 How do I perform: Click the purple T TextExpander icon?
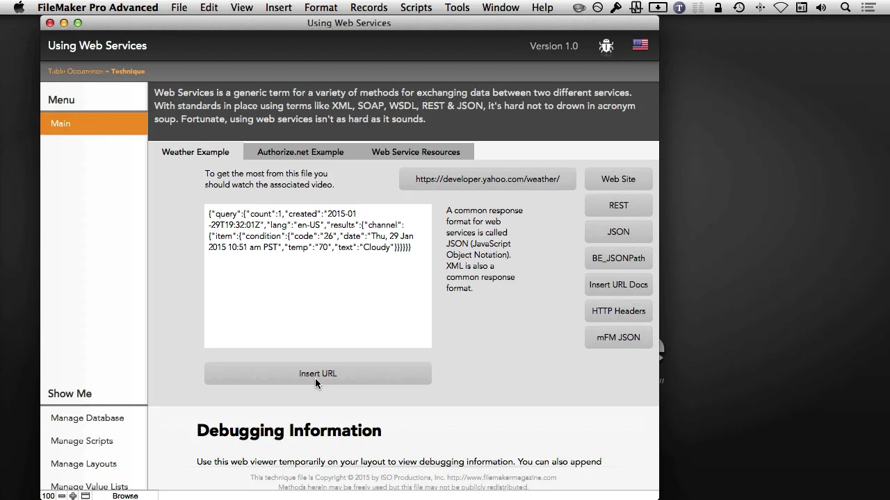(679, 8)
